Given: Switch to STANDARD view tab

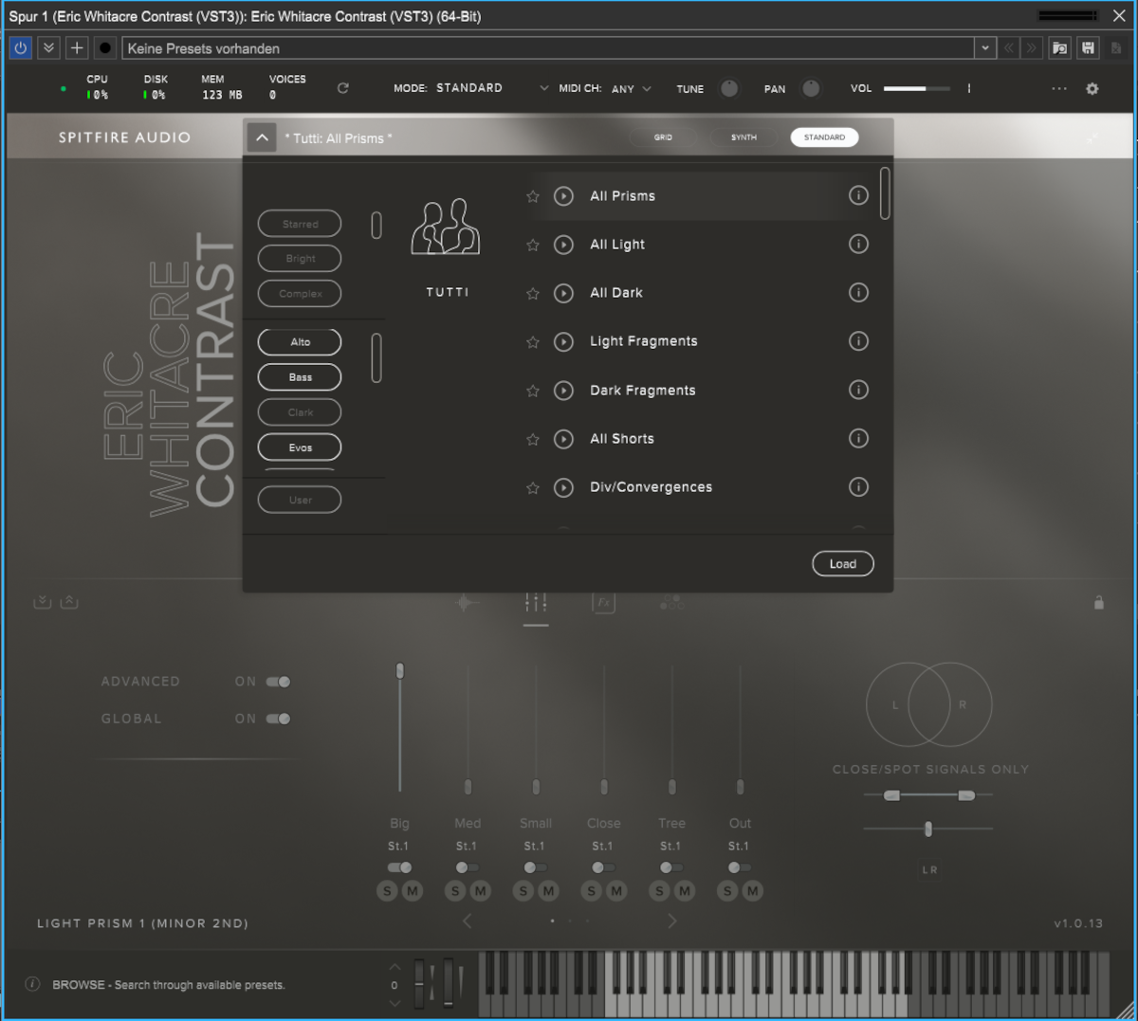Looking at the screenshot, I should click(824, 137).
